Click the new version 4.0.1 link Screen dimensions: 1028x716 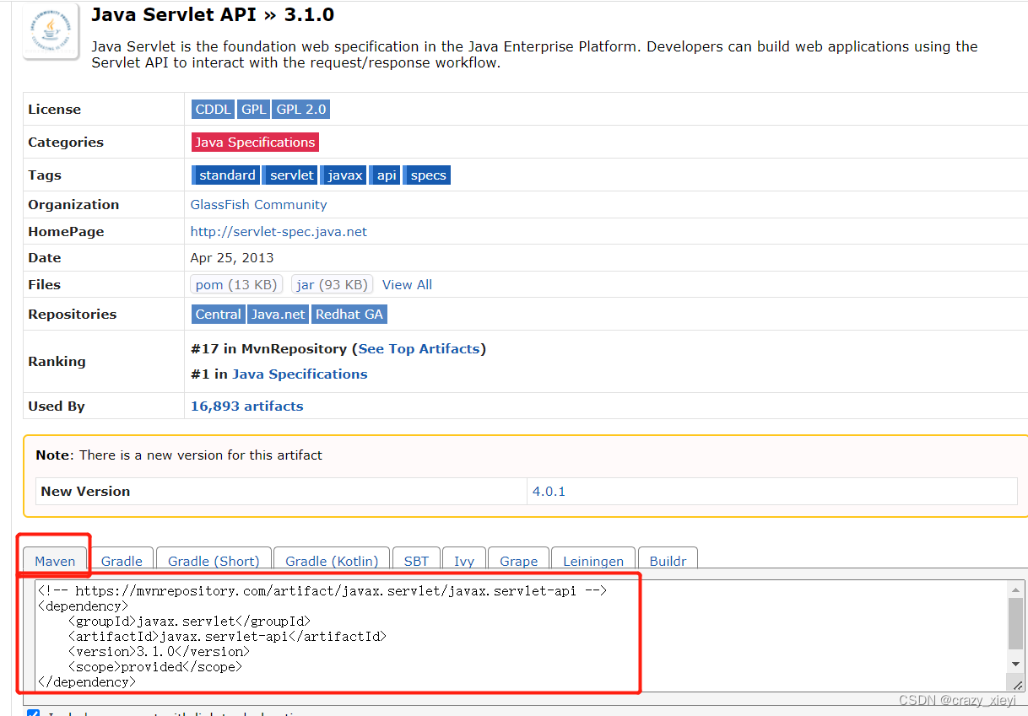click(549, 491)
